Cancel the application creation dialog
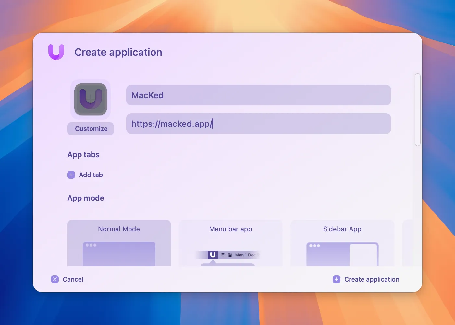 (x=67, y=279)
